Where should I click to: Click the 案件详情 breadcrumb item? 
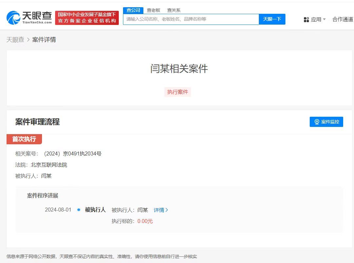(44, 39)
